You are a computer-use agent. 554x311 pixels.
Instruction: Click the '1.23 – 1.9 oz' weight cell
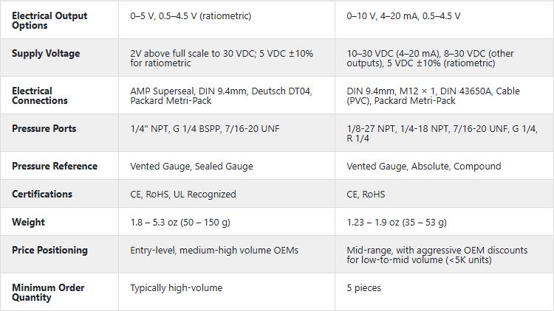click(x=396, y=222)
